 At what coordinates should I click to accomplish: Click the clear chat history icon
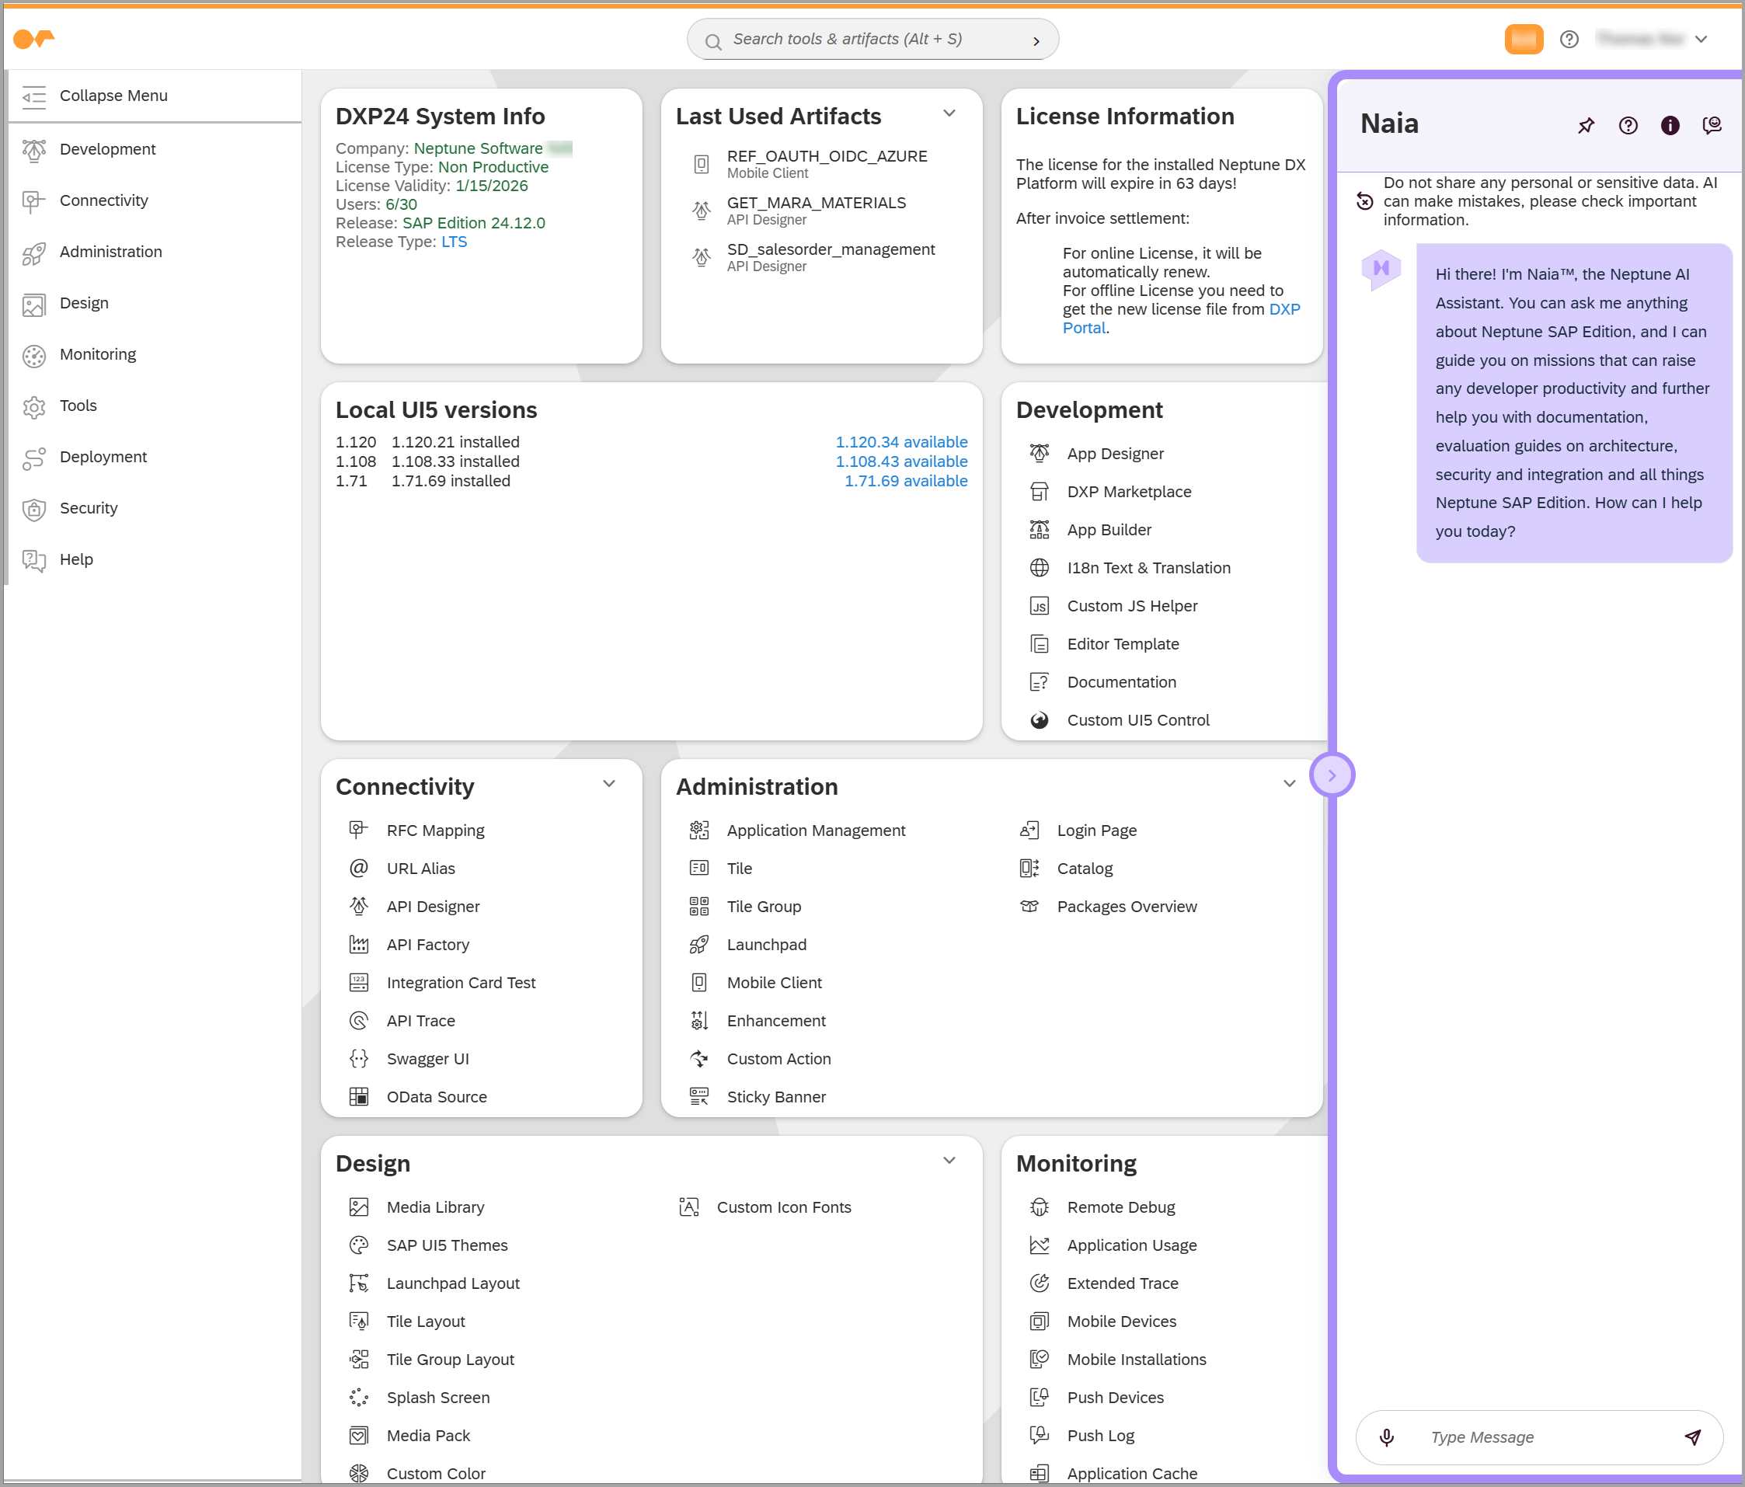click(x=1364, y=201)
